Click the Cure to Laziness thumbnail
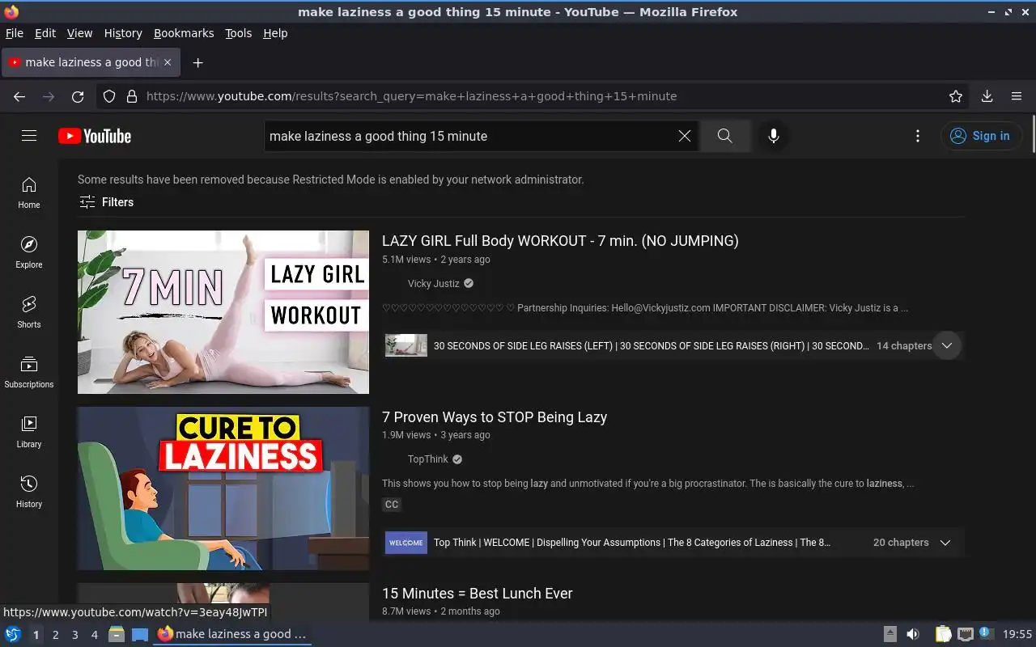This screenshot has width=1036, height=647. click(x=223, y=488)
